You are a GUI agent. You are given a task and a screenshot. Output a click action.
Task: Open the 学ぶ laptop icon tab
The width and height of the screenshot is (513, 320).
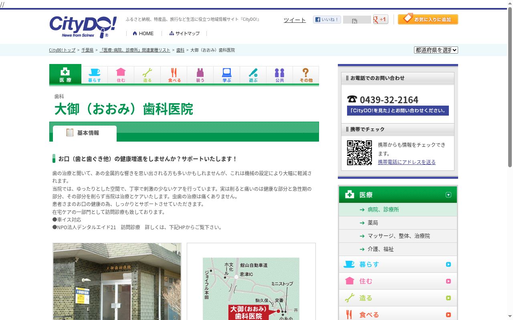227,75
